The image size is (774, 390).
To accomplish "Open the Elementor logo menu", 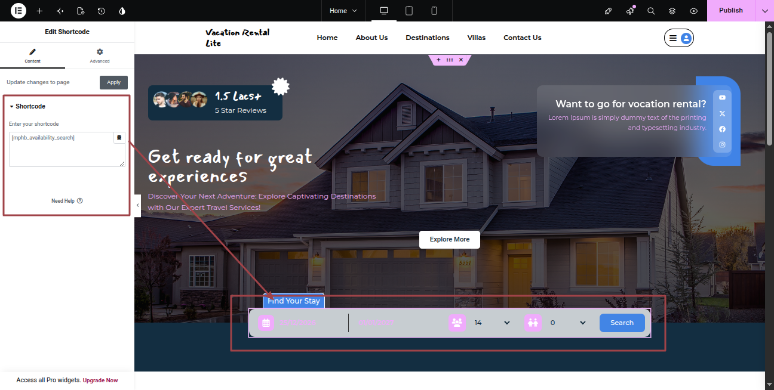I will (19, 11).
